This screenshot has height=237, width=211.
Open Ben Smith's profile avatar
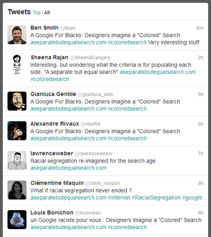17,35
